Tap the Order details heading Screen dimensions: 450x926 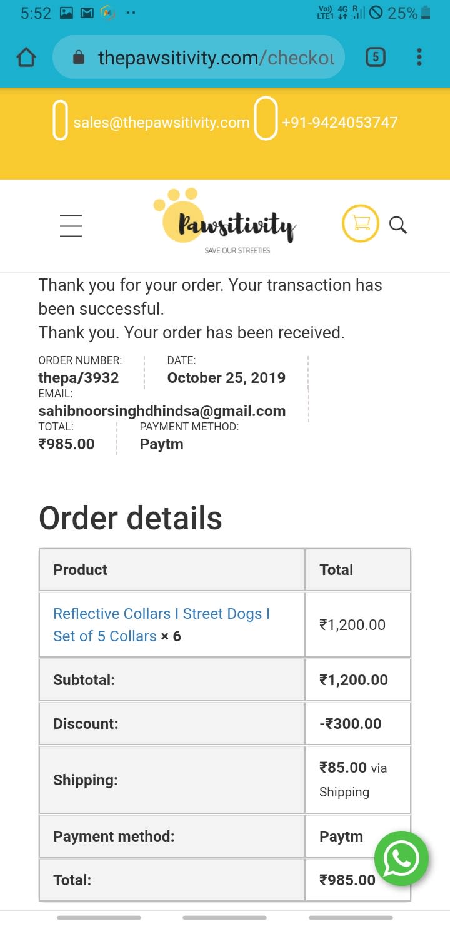(131, 518)
